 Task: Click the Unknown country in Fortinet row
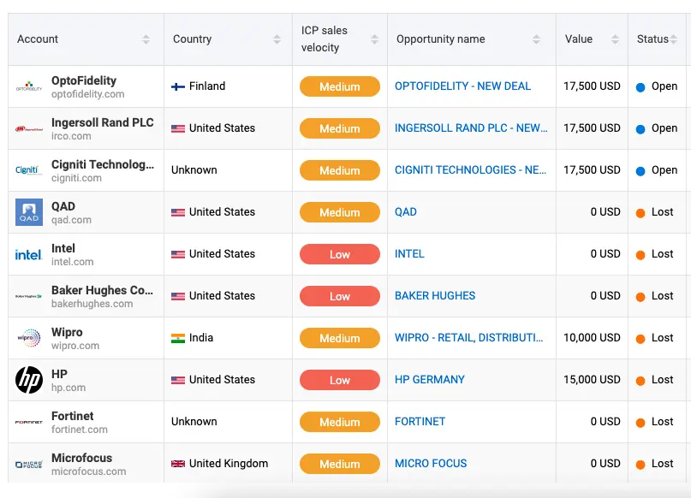tap(194, 421)
